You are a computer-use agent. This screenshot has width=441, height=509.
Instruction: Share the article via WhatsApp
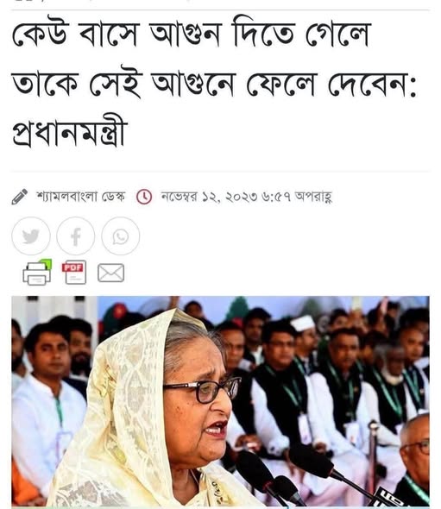(x=121, y=236)
